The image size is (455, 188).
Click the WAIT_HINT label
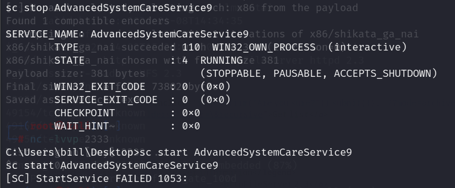pos(82,126)
